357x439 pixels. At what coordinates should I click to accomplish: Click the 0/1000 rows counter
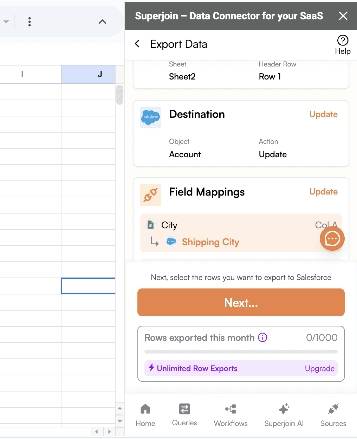(x=322, y=338)
